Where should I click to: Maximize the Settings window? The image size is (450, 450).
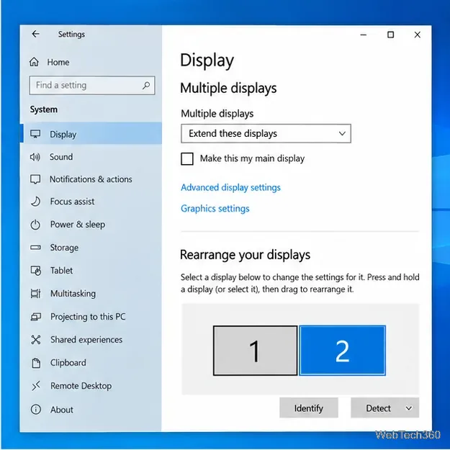tap(390, 35)
